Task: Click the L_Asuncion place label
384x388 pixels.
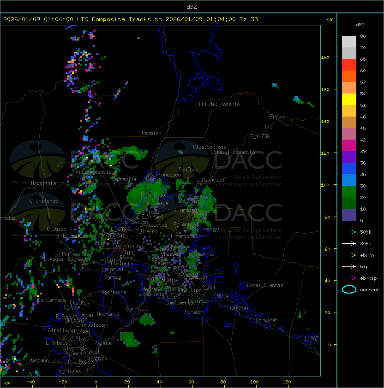Action: point(210,180)
